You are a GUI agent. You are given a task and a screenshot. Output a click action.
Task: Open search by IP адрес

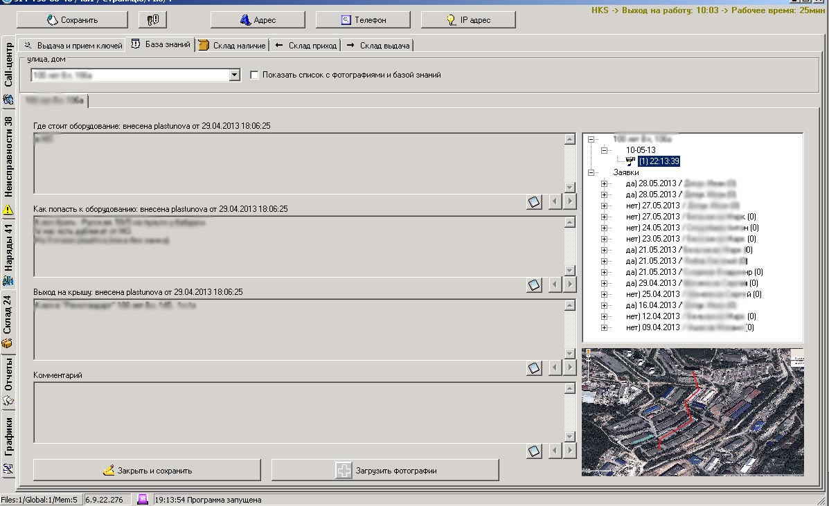tap(468, 20)
